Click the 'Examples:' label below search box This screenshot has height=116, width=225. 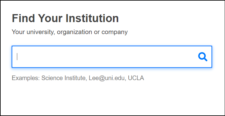pyautogui.click(x=26, y=78)
